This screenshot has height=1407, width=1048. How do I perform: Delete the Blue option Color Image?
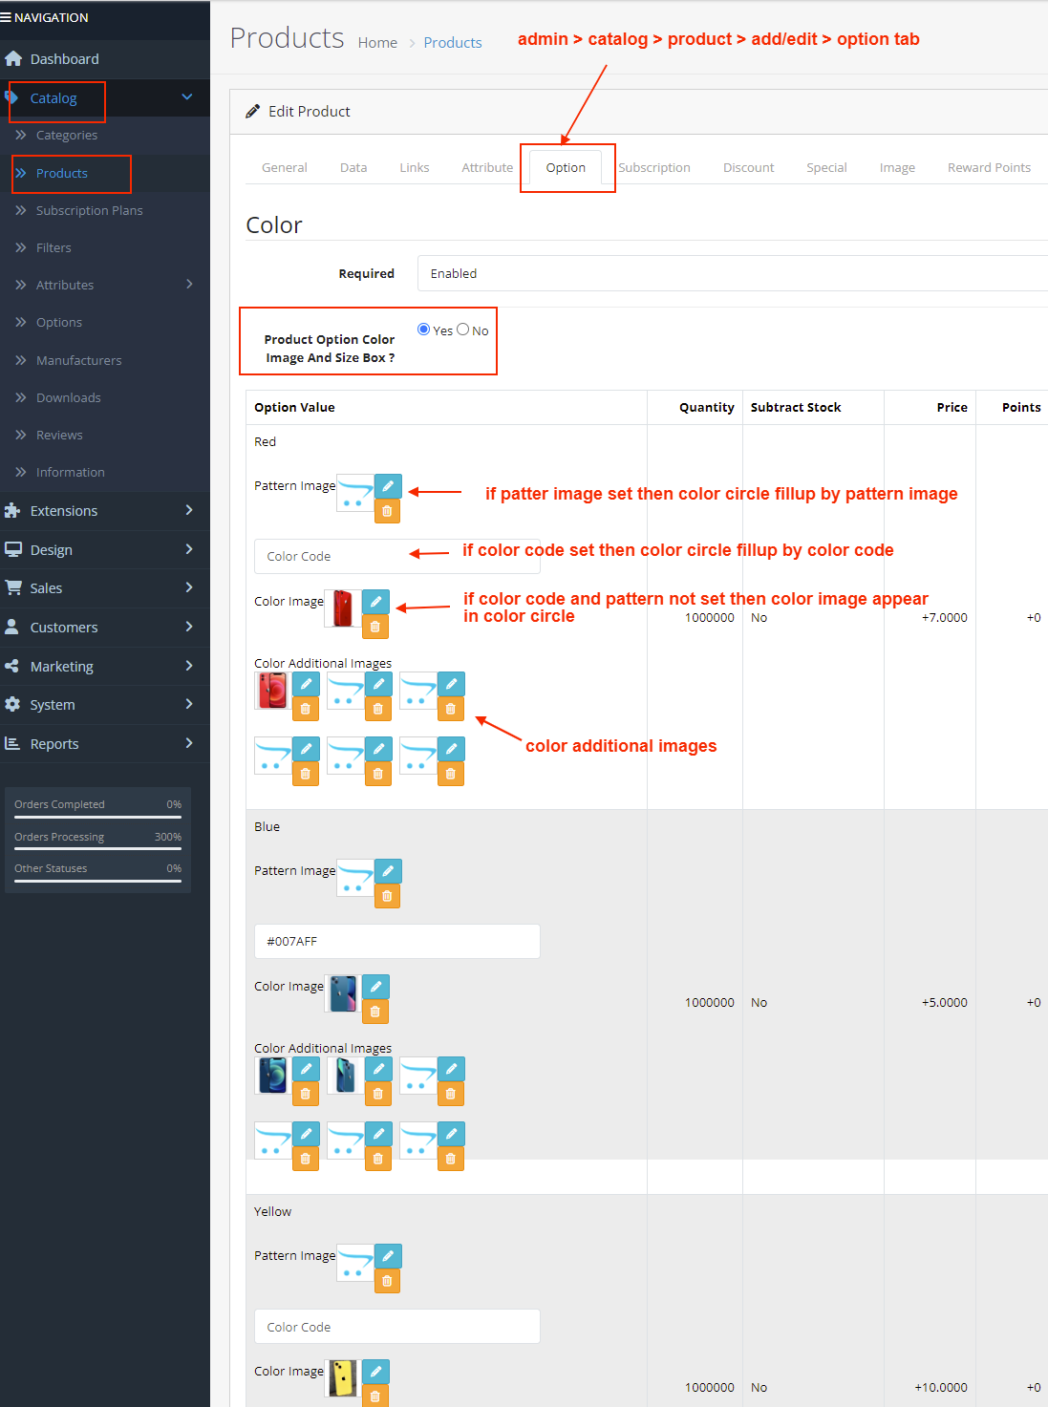375,1012
